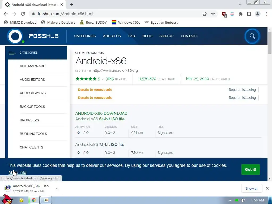Open Chrome profile avatar

pyautogui.click(x=258, y=14)
